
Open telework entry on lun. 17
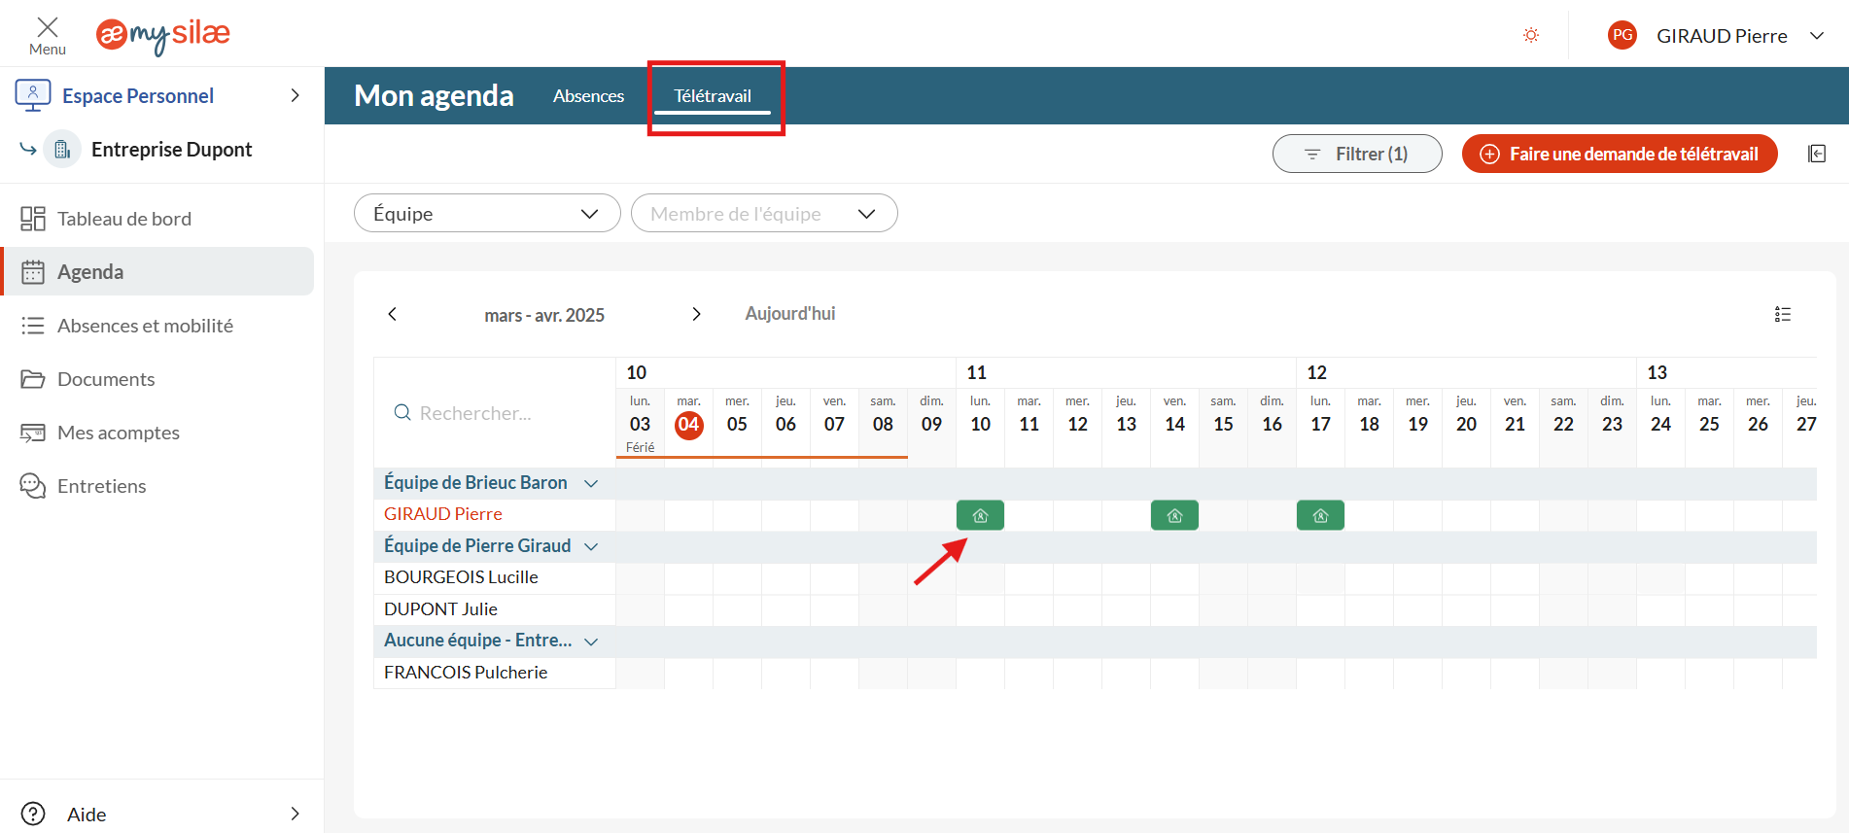[x=1320, y=515]
